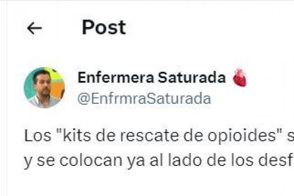The height and width of the screenshot is (196, 294).
Task: Select the Post header title
Action: point(104,28)
